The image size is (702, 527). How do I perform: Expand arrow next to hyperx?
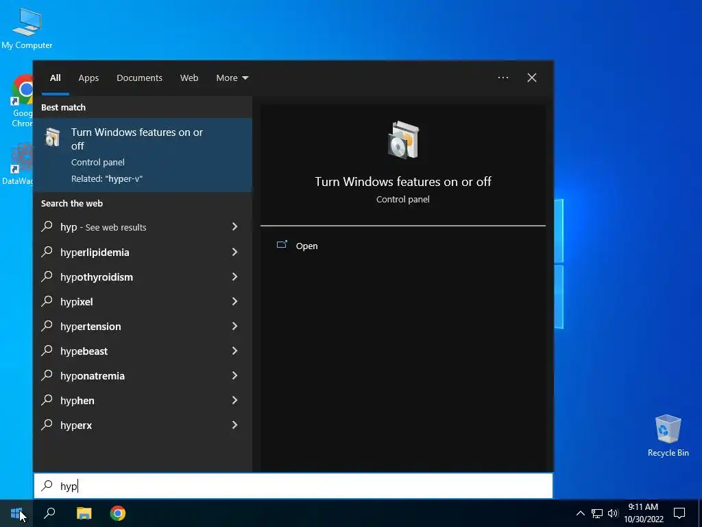(x=234, y=425)
